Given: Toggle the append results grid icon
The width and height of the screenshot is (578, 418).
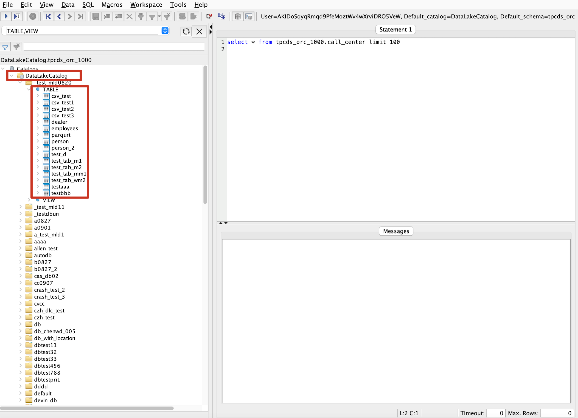Looking at the screenshot, I should pos(221,16).
